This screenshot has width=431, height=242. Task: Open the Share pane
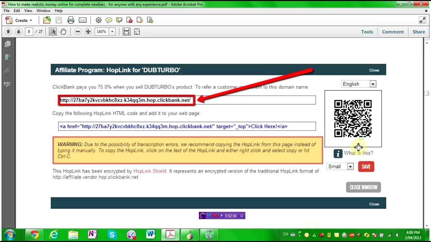[x=419, y=32]
